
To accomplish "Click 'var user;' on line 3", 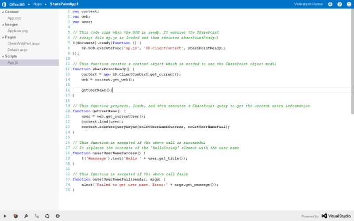I will (83, 22).
